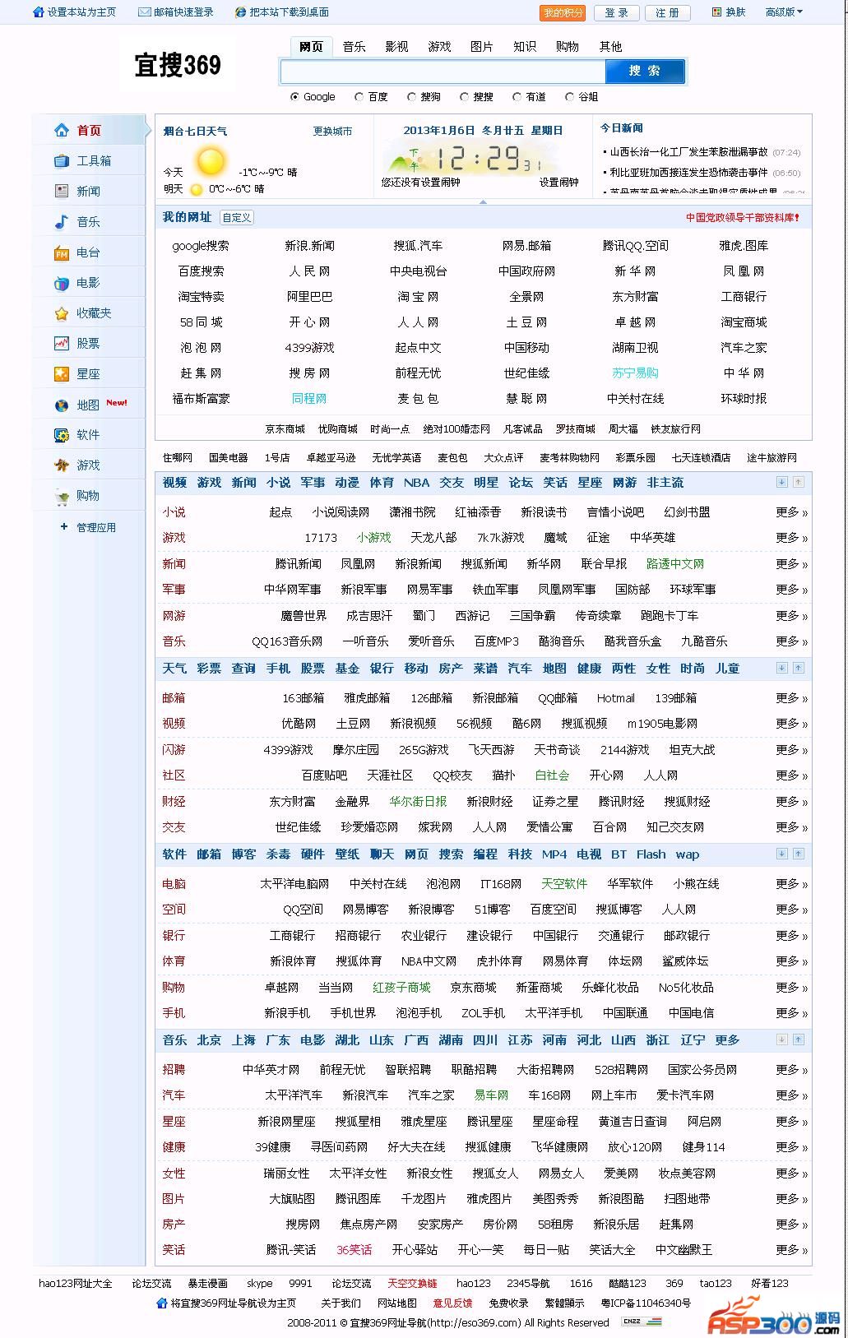Open the 工具箱 toolbox icon in sidebar
This screenshot has height=1338, width=848.
tap(62, 160)
